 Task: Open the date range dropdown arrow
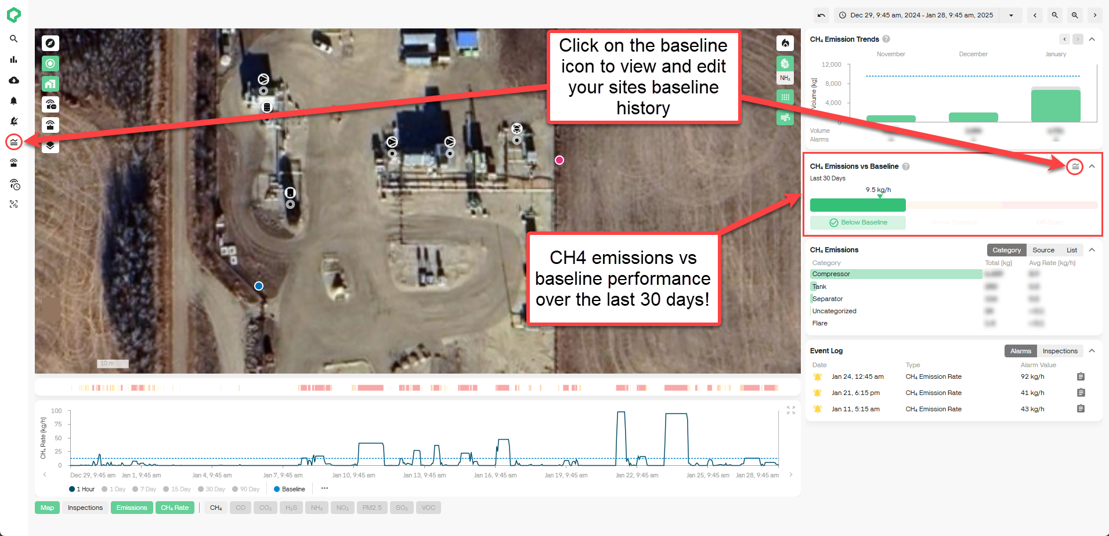point(1011,16)
